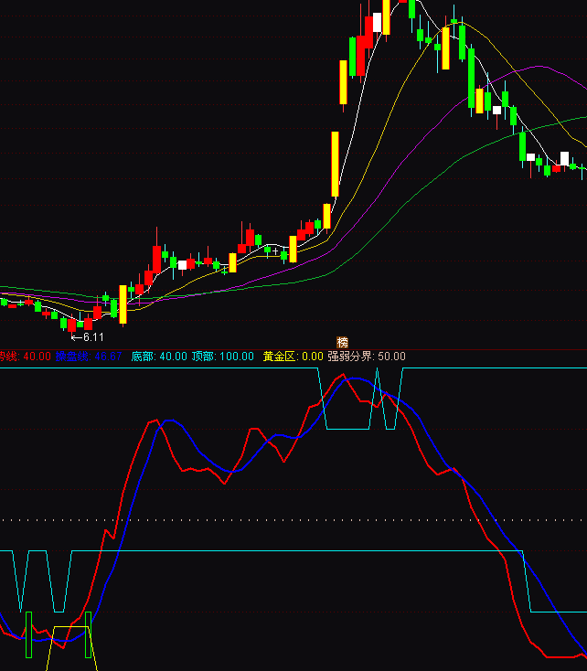Click the cyan top-zone dip near the indicator peak
Image resolution: width=587 pixels, height=671 pixels.
[346, 429]
